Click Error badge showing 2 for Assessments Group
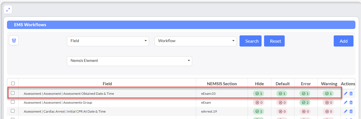 pyautogui.click(x=306, y=103)
